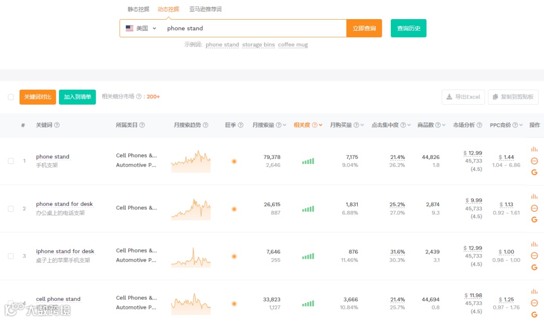Image resolution: width=544 pixels, height=320 pixels.
Task: Open search trend chart for cell phone stand
Action: [191, 304]
